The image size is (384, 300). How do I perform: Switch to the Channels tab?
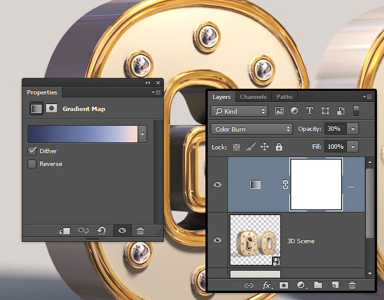point(253,97)
